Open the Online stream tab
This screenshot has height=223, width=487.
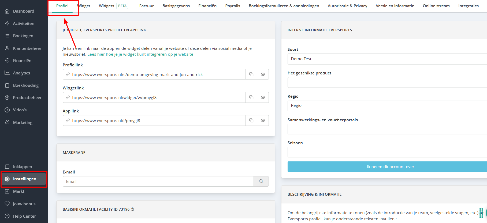[x=436, y=6]
